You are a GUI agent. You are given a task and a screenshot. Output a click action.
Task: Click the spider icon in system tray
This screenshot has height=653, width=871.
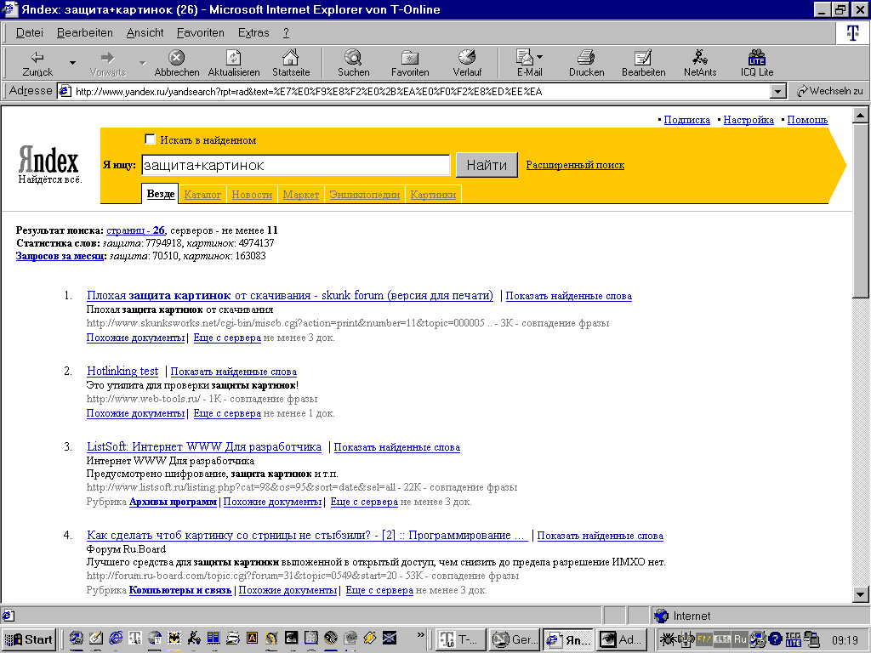coord(667,639)
